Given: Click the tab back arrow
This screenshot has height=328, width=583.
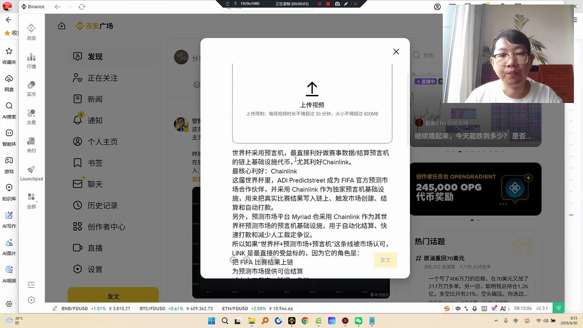Looking at the screenshot, I should [x=57, y=7].
